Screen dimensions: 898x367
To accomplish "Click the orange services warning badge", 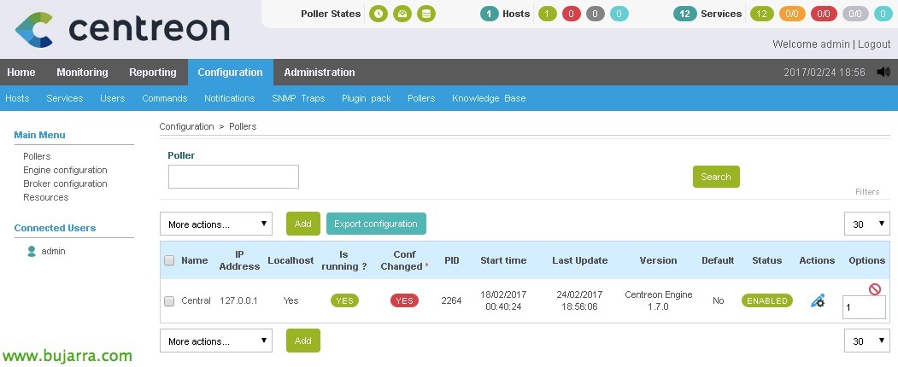I will coord(792,14).
